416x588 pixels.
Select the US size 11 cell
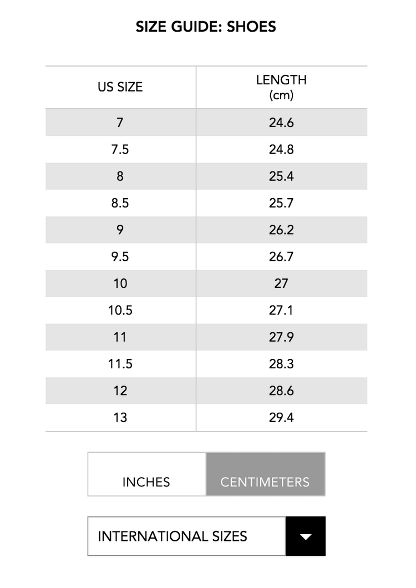point(120,337)
